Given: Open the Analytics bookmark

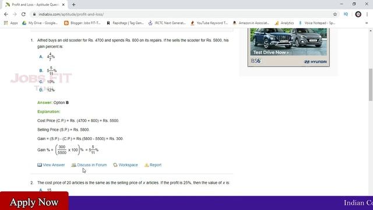Looking at the screenshot, I should tap(284, 23).
